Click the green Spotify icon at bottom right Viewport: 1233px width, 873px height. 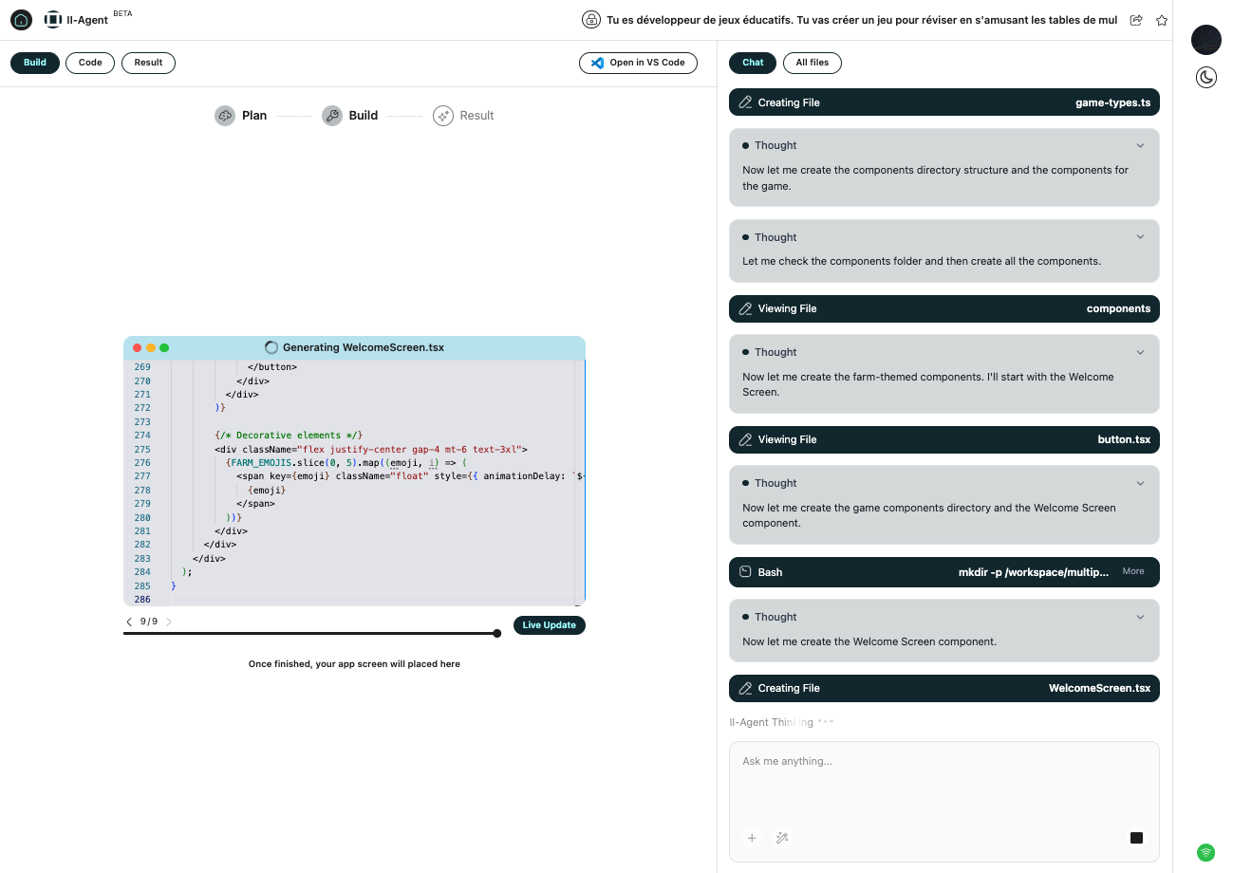click(1205, 852)
